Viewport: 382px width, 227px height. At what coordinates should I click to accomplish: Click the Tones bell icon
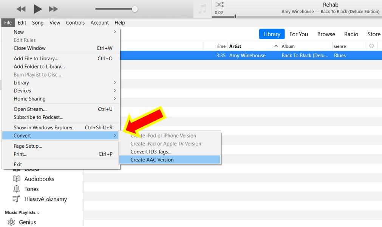pyautogui.click(x=16, y=189)
